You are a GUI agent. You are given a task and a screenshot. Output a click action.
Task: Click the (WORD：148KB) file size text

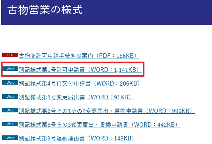coord(111,139)
